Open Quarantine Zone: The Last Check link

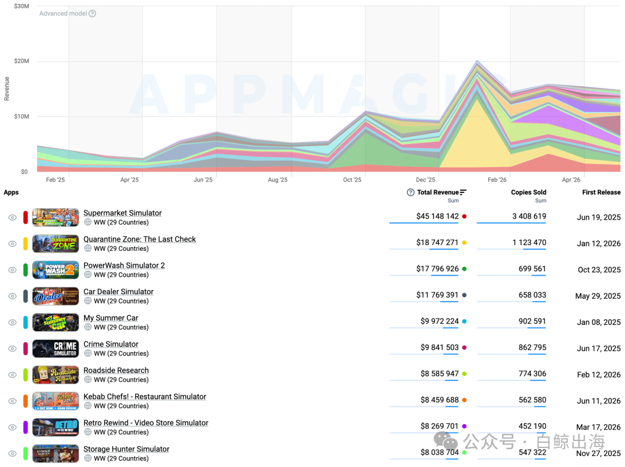point(139,239)
